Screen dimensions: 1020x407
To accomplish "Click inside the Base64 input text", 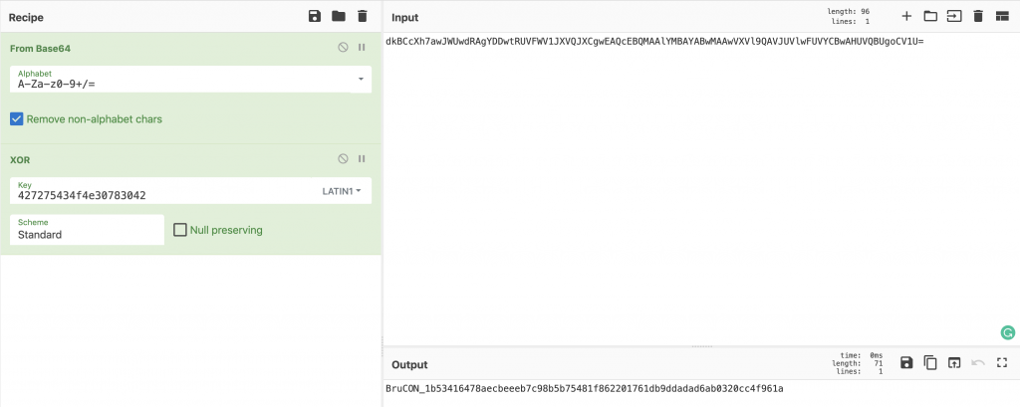I will (x=654, y=42).
